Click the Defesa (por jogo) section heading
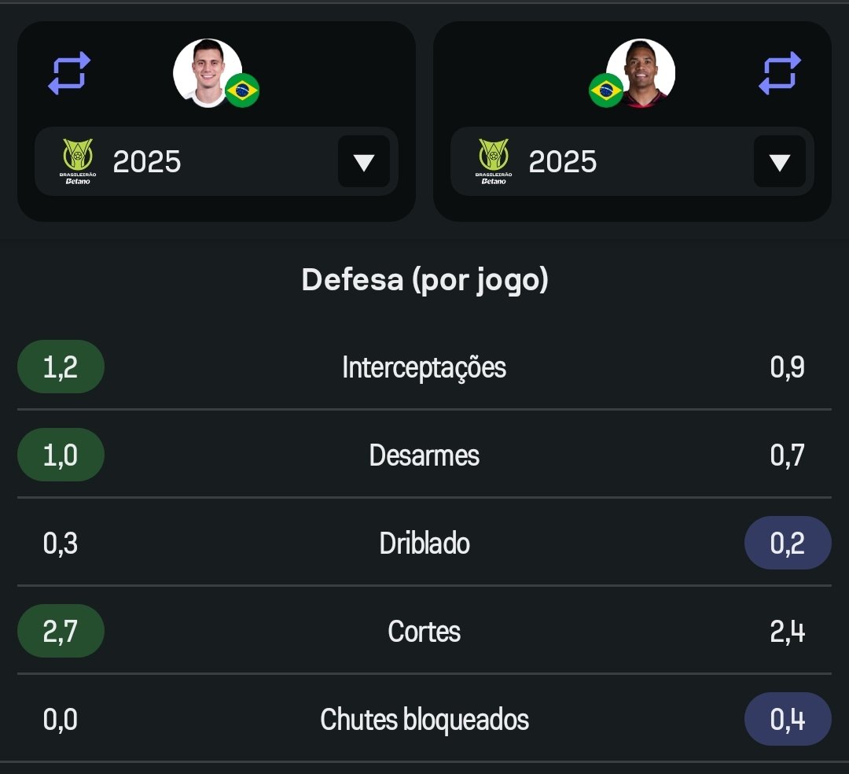849x774 pixels. [x=424, y=280]
